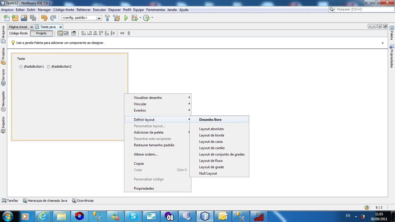This screenshot has height=222, width=395.
Task: Click the New File toolbar icon
Action: pyautogui.click(x=6, y=18)
